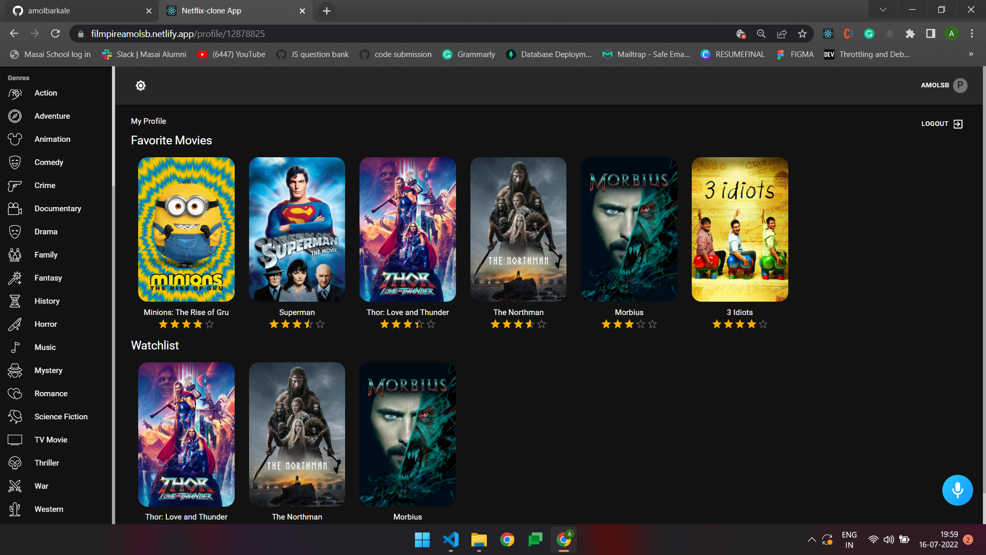Select the Horror genre icon
986x555 pixels.
pos(15,324)
